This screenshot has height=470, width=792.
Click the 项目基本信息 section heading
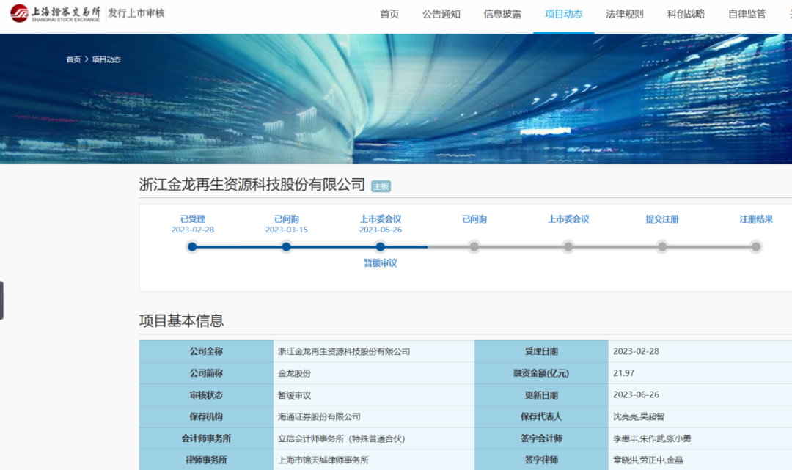[x=181, y=320]
